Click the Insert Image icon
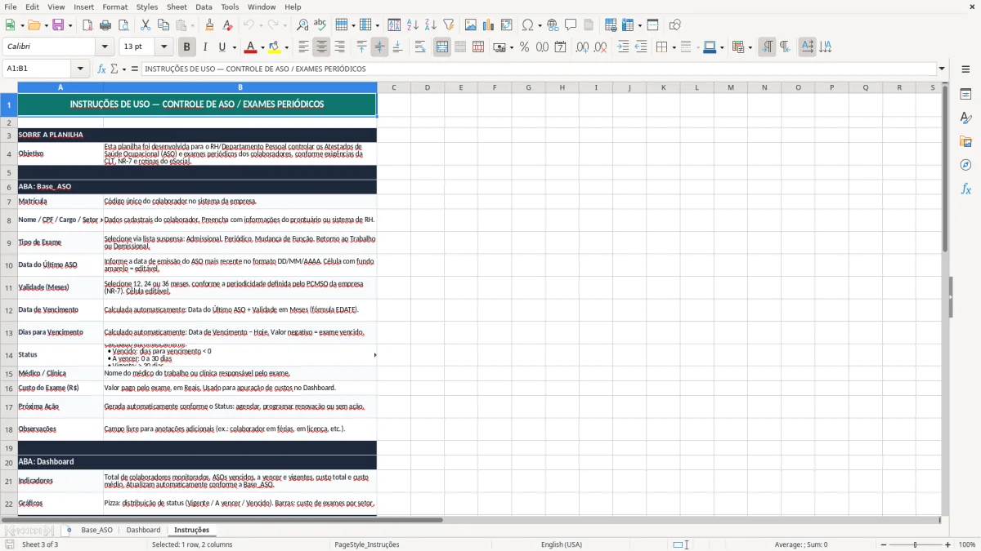This screenshot has width=981, height=551. pyautogui.click(x=471, y=25)
